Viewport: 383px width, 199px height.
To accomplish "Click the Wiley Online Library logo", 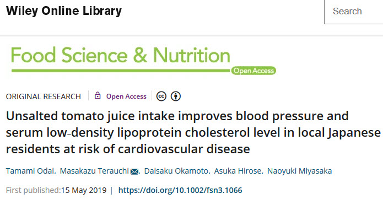I will [64, 11].
